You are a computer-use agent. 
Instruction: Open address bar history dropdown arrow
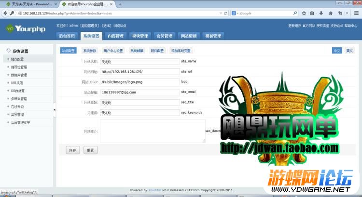coord(221,13)
